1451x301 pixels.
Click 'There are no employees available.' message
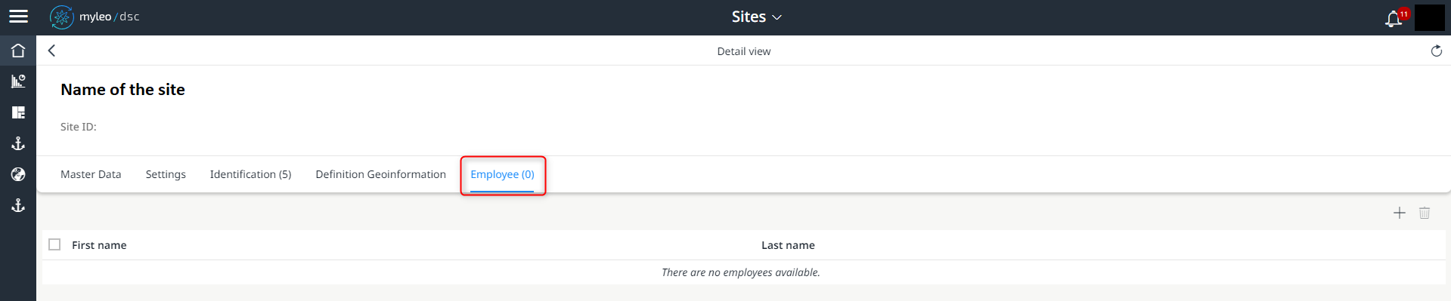point(741,272)
